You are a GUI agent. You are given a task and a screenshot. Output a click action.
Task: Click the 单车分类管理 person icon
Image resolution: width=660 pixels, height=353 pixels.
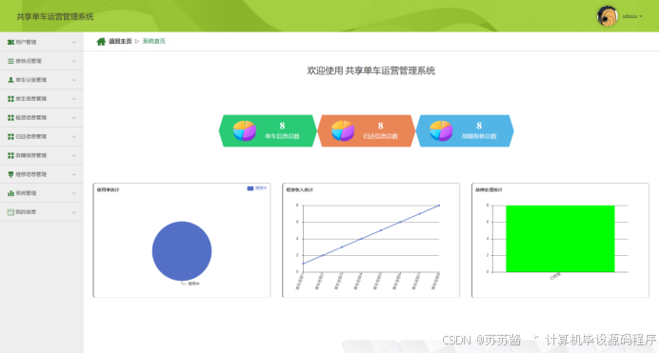[x=10, y=80]
